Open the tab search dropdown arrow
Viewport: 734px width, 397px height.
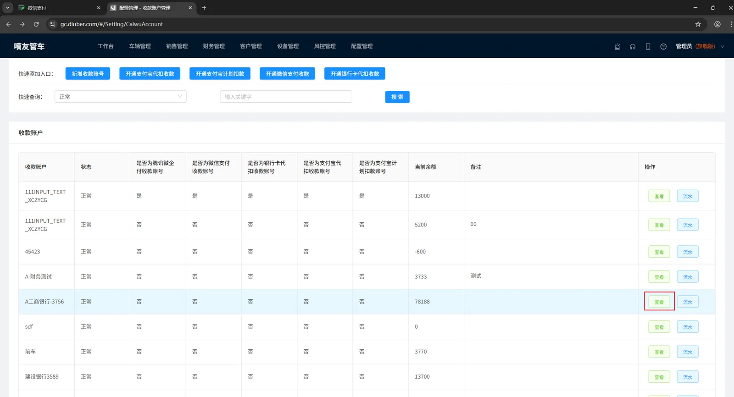[7, 8]
